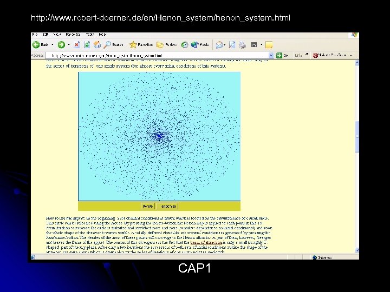Open the Search pane from toolbar
Image resolution: width=390 pixels, height=292 pixels.
tap(113, 45)
